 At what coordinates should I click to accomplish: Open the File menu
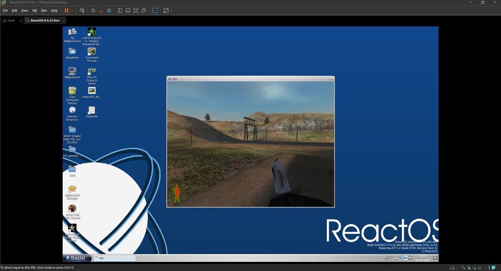point(5,10)
